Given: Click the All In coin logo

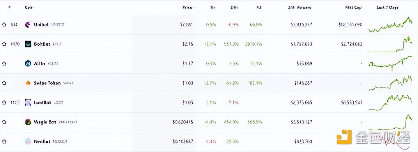Looking at the screenshot, I should (28, 63).
